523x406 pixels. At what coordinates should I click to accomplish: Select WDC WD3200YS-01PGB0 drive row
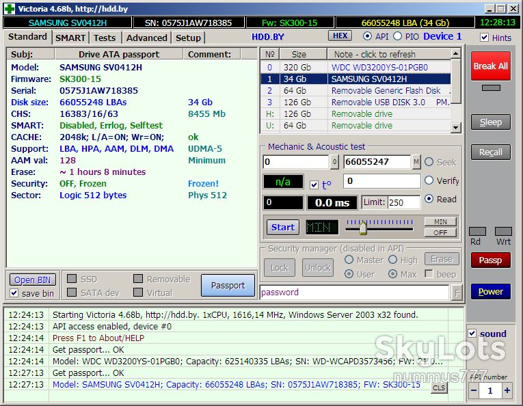(356, 68)
